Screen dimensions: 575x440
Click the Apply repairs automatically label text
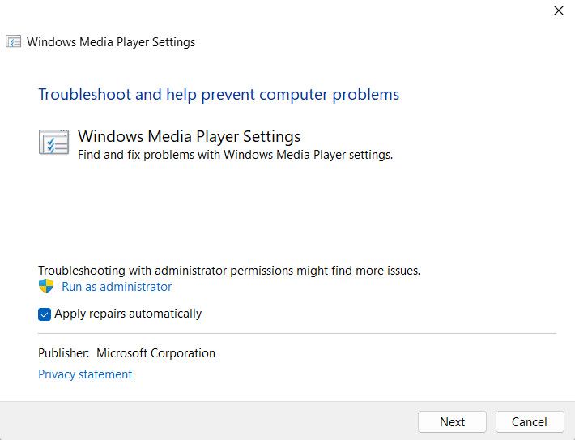(x=128, y=314)
